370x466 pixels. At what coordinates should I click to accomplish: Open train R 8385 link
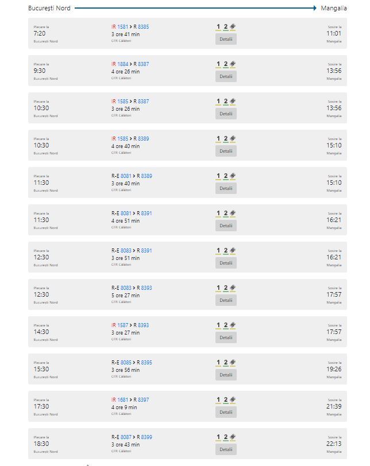[x=144, y=27]
